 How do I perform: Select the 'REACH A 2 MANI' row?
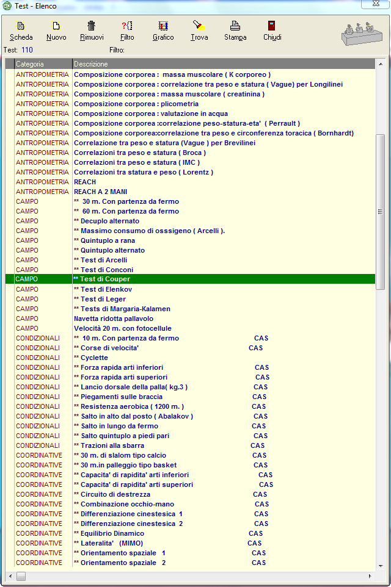click(x=190, y=192)
